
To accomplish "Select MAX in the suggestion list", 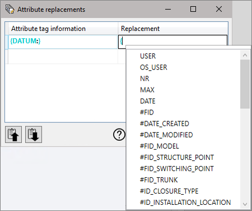I will coord(147,90).
